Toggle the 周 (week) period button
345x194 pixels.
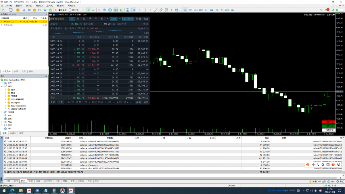click(78, 19)
